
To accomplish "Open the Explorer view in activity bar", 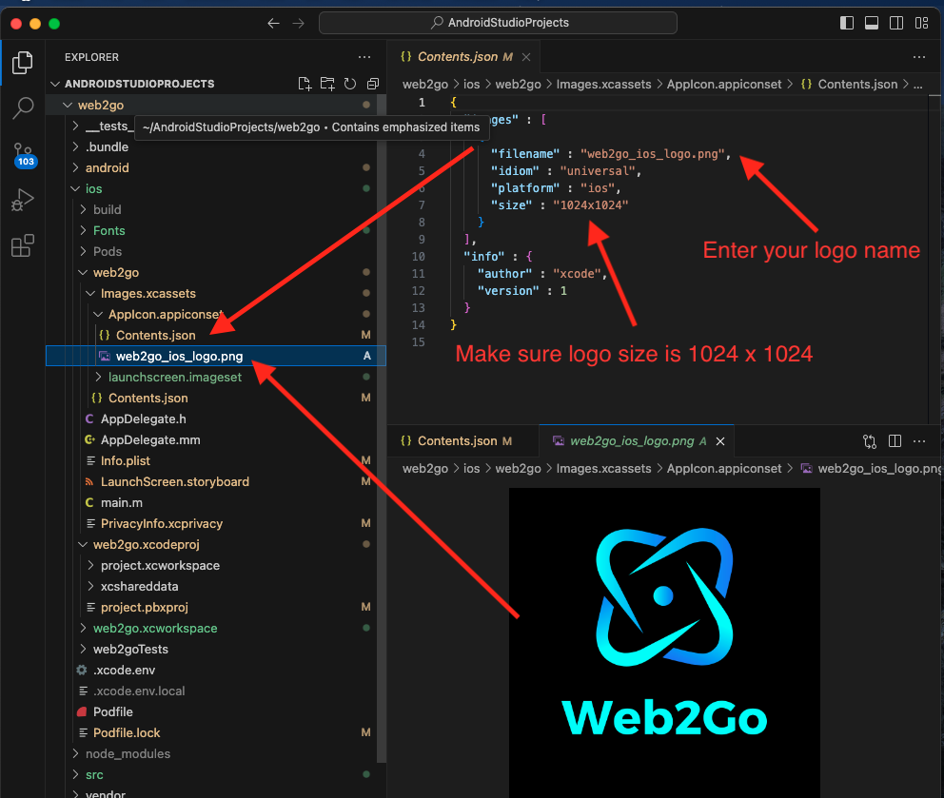I will coord(23,64).
